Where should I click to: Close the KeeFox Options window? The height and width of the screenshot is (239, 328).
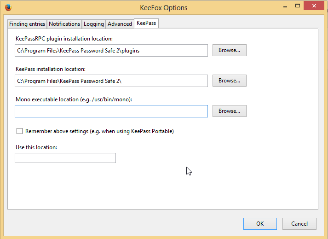tap(313, 6)
